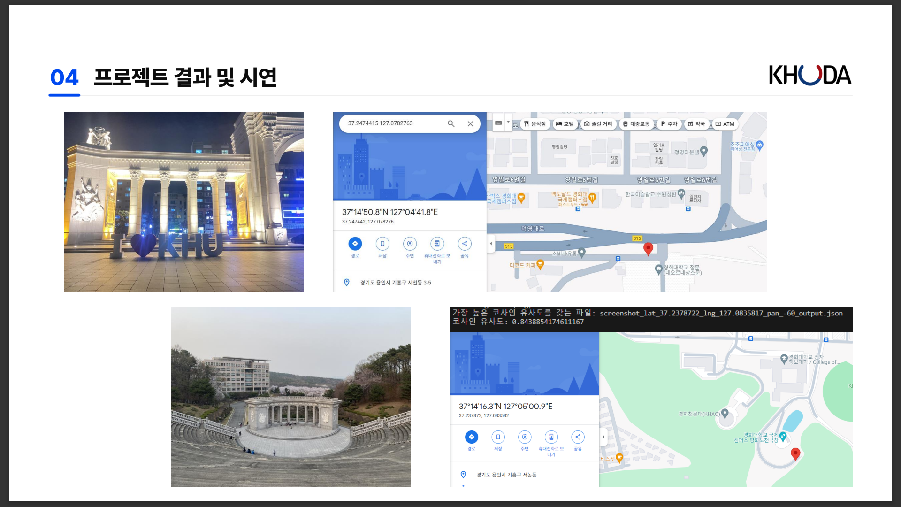Image resolution: width=901 pixels, height=507 pixels.
Task: Click the I ♥ KHU night gate photo
Action: click(x=183, y=201)
